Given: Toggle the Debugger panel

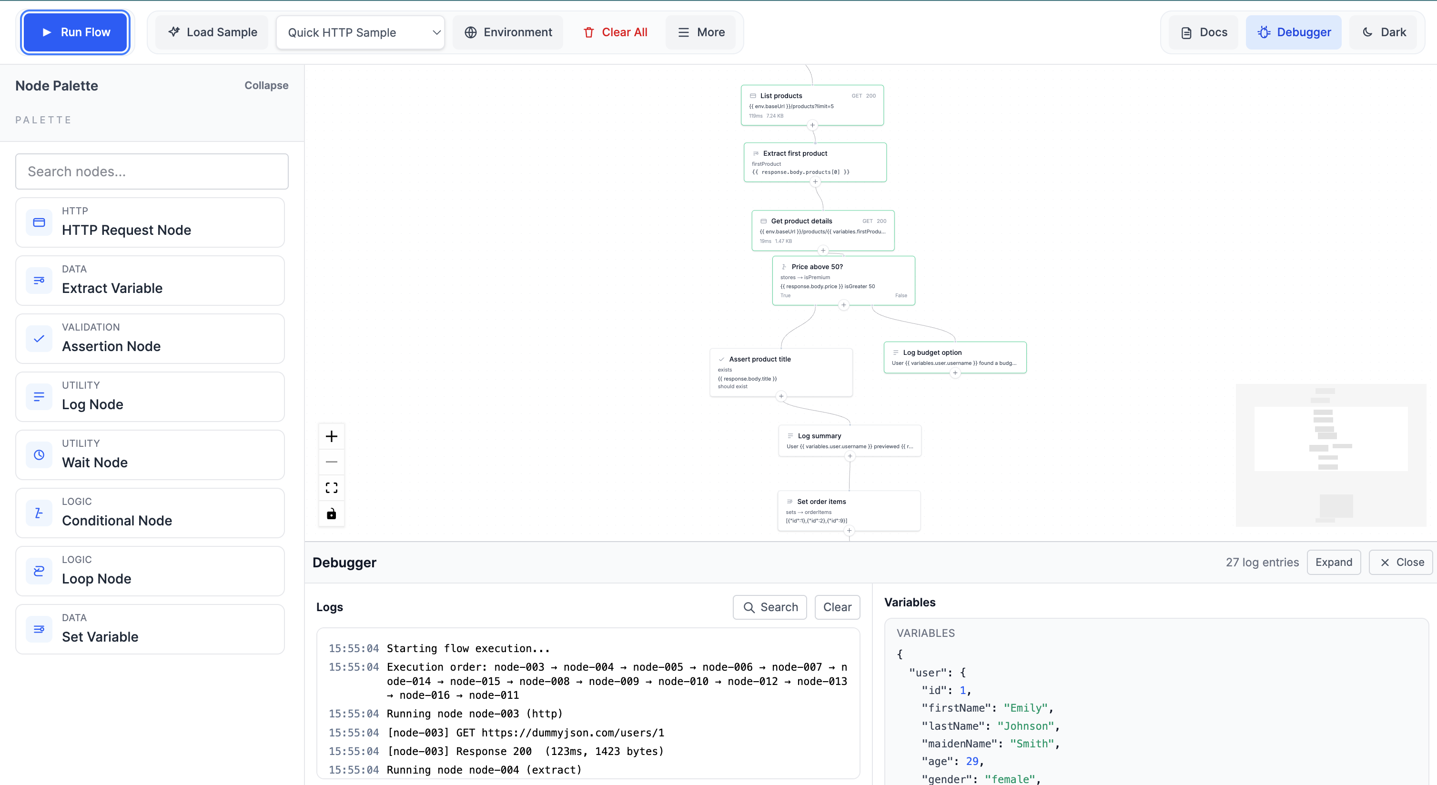Looking at the screenshot, I should (x=1293, y=32).
